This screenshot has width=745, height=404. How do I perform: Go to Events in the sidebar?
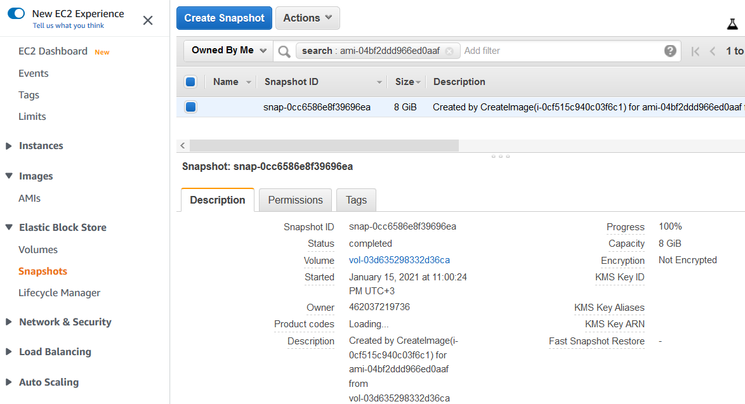33,73
